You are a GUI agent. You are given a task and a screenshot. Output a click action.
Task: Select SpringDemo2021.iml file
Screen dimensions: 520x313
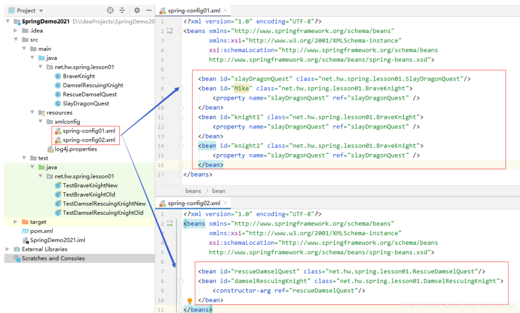click(58, 240)
